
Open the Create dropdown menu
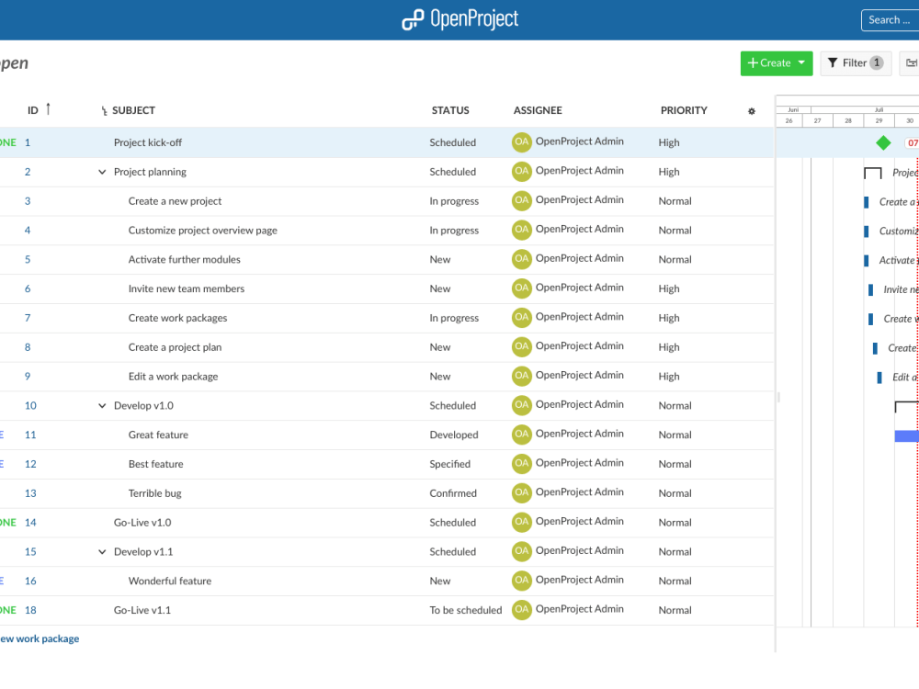[776, 62]
